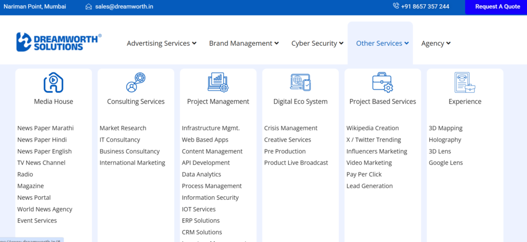Expand the Brand Management dropdown
The image size is (527, 242).
(x=244, y=43)
